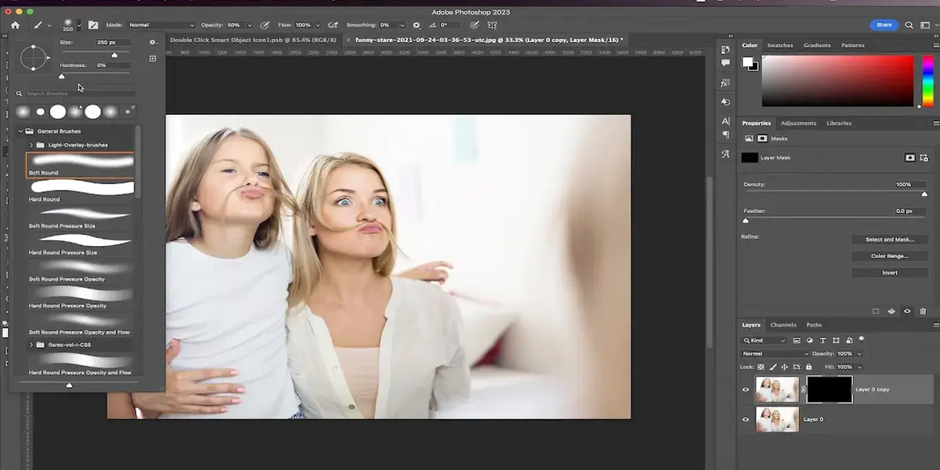Click the brush Size slider handle
This screenshot has width=940, height=470.
point(114,55)
